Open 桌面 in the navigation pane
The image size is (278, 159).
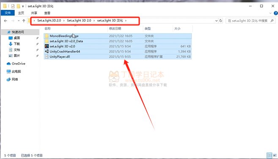17,38
